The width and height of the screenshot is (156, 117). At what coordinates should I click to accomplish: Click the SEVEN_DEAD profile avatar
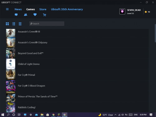(122, 12)
